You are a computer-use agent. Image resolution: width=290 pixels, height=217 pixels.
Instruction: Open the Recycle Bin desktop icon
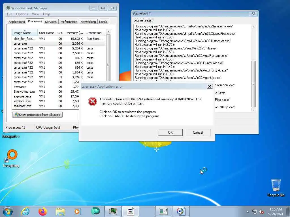tap(276, 188)
